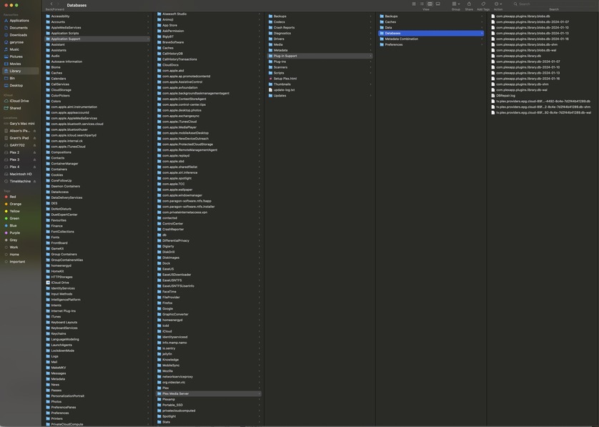Open the Group dropdown in toolbar
The width and height of the screenshot is (599, 427).
click(x=456, y=4)
